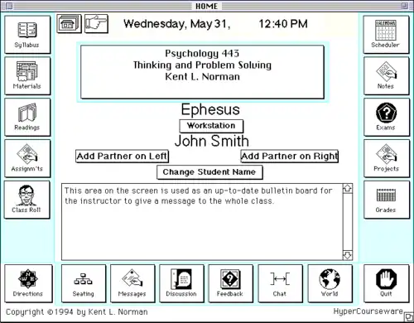Open the Scheduler calendar icon
The height and width of the screenshot is (323, 414).
click(x=386, y=35)
